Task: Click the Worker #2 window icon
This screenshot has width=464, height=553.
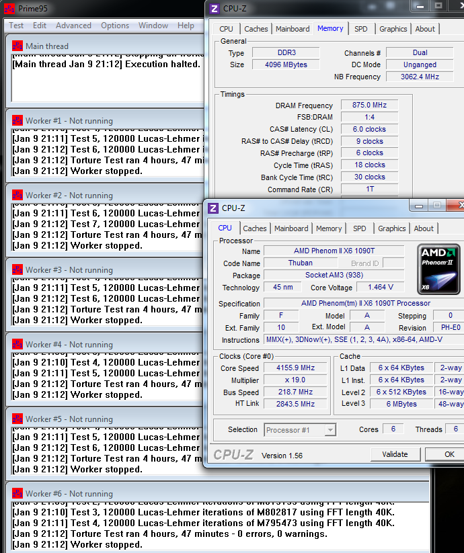Action: (17, 196)
